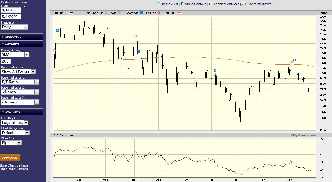Click the orange SMA(200) legend swatch
332x182 pixels.
click(180, 13)
